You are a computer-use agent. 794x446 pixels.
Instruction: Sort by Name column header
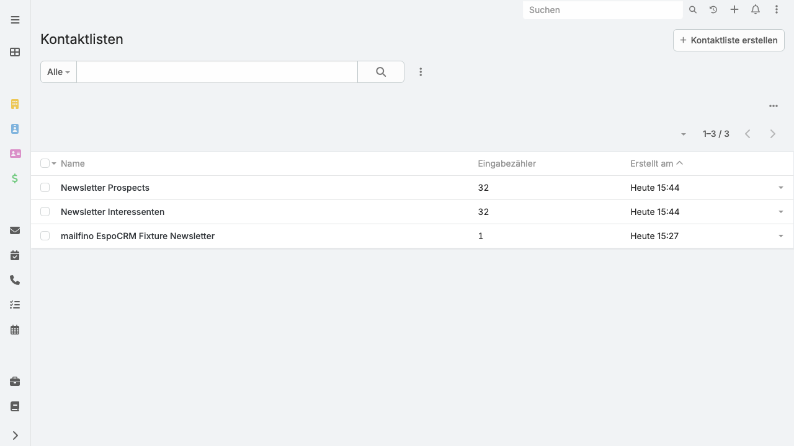coord(73,164)
